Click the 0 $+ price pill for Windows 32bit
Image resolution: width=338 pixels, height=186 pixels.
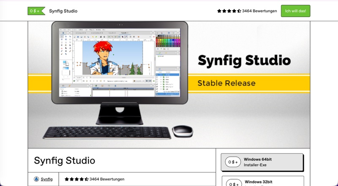click(233, 183)
